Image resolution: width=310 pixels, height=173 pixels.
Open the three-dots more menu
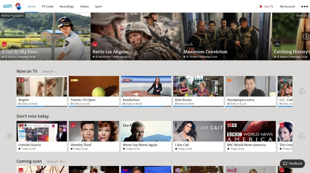click(x=304, y=6)
